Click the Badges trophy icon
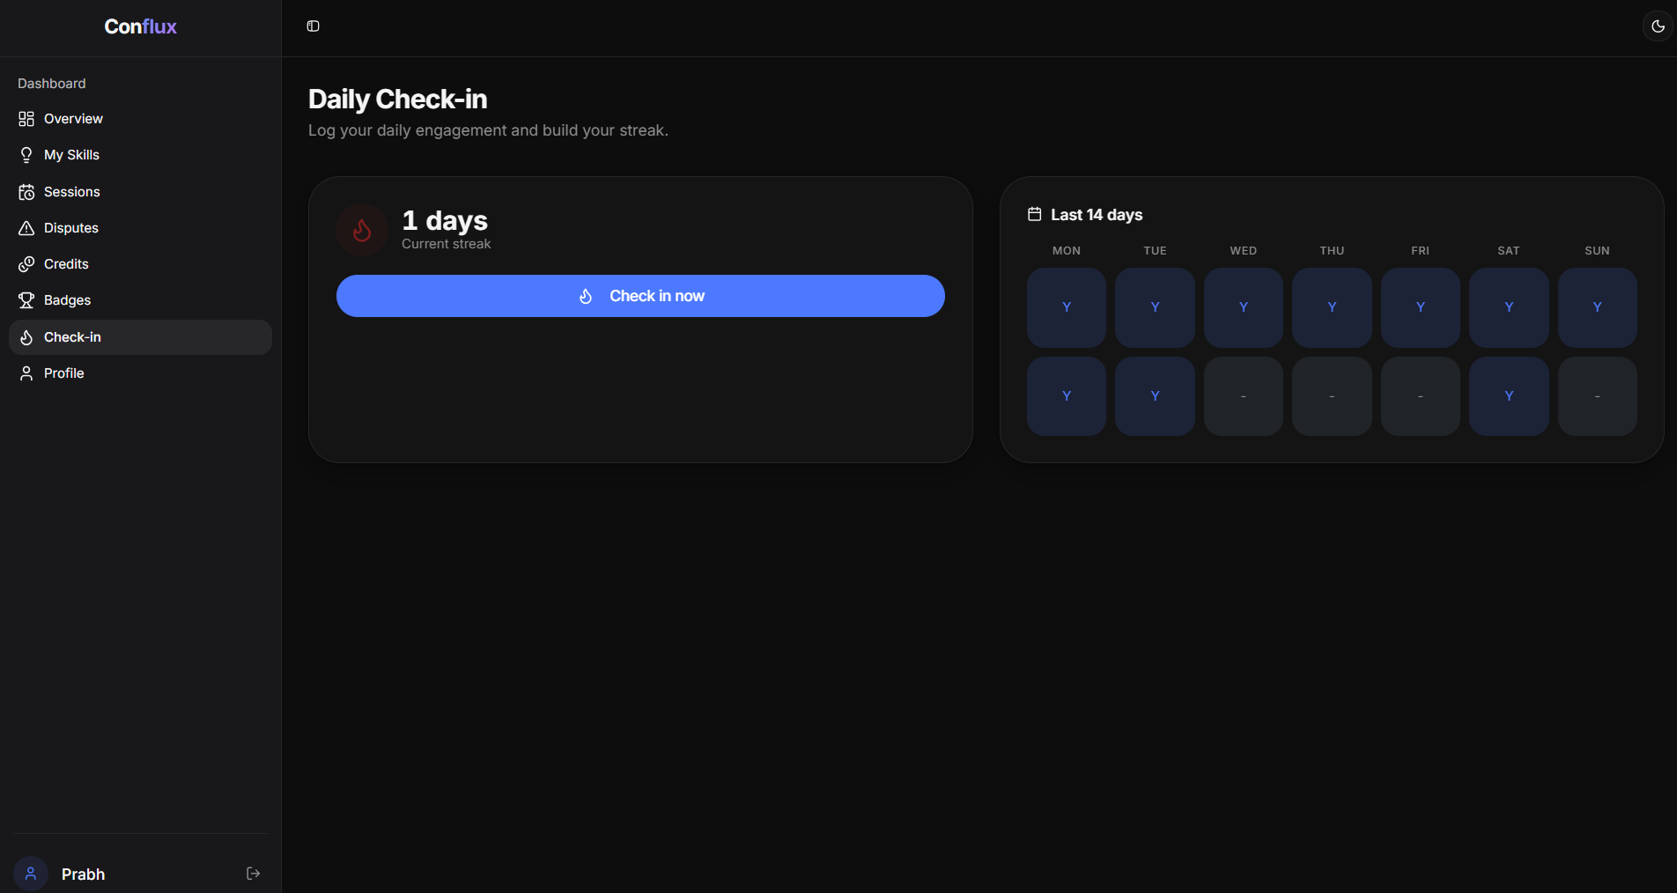 point(26,300)
